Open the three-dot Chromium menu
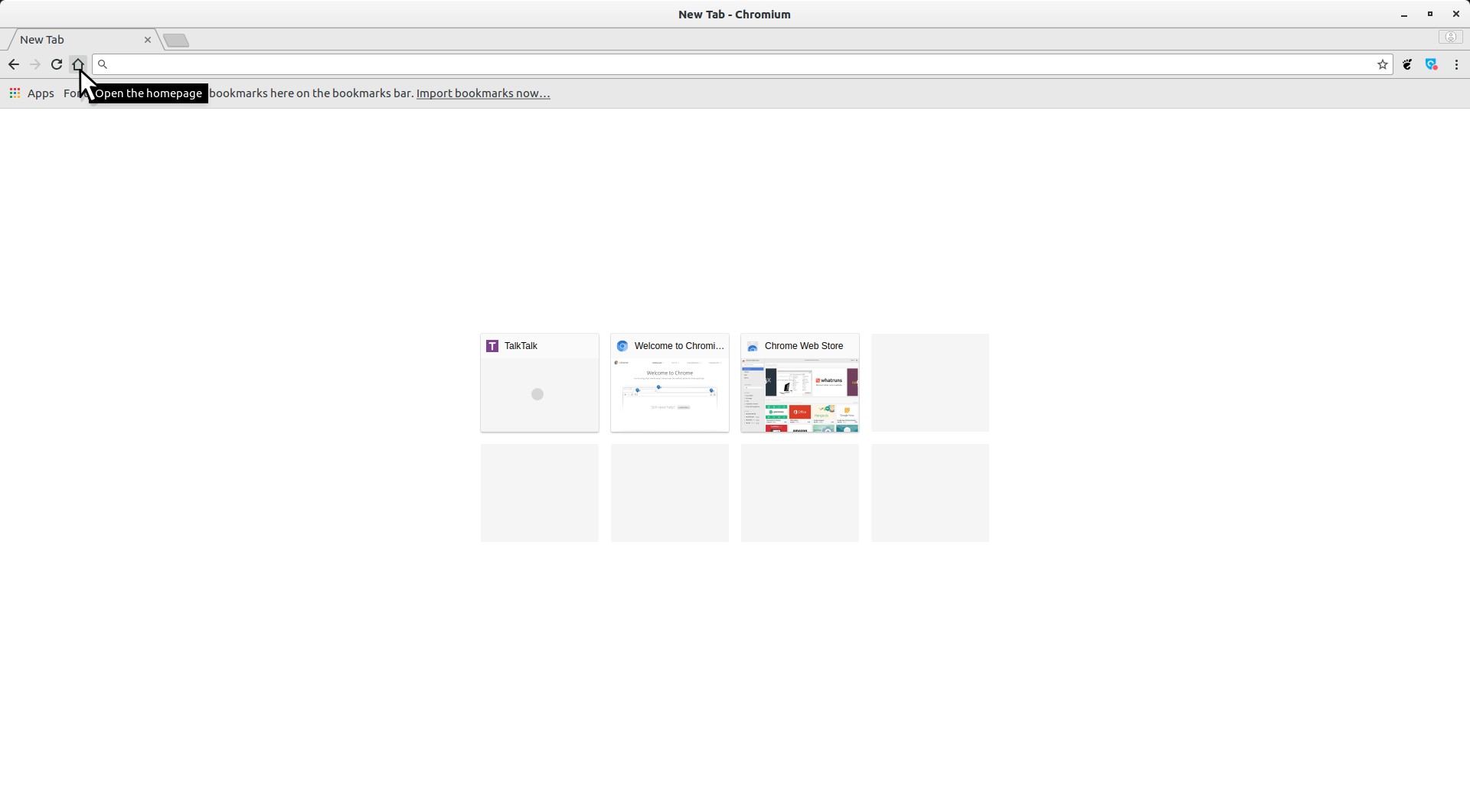This screenshot has width=1470, height=790. click(1456, 65)
